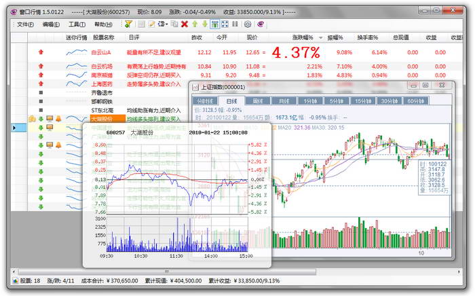The height and width of the screenshot is (296, 475).
Task: Click the 总现值 column header
Action: [x=400, y=37]
